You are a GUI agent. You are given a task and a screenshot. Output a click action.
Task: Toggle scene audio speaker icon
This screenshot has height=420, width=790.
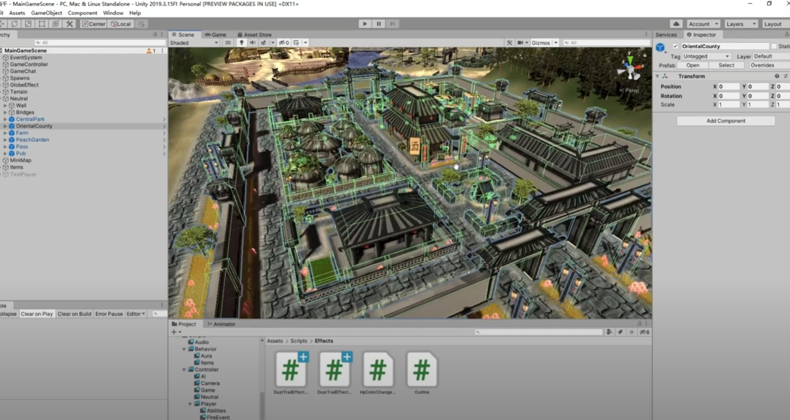tap(252, 43)
